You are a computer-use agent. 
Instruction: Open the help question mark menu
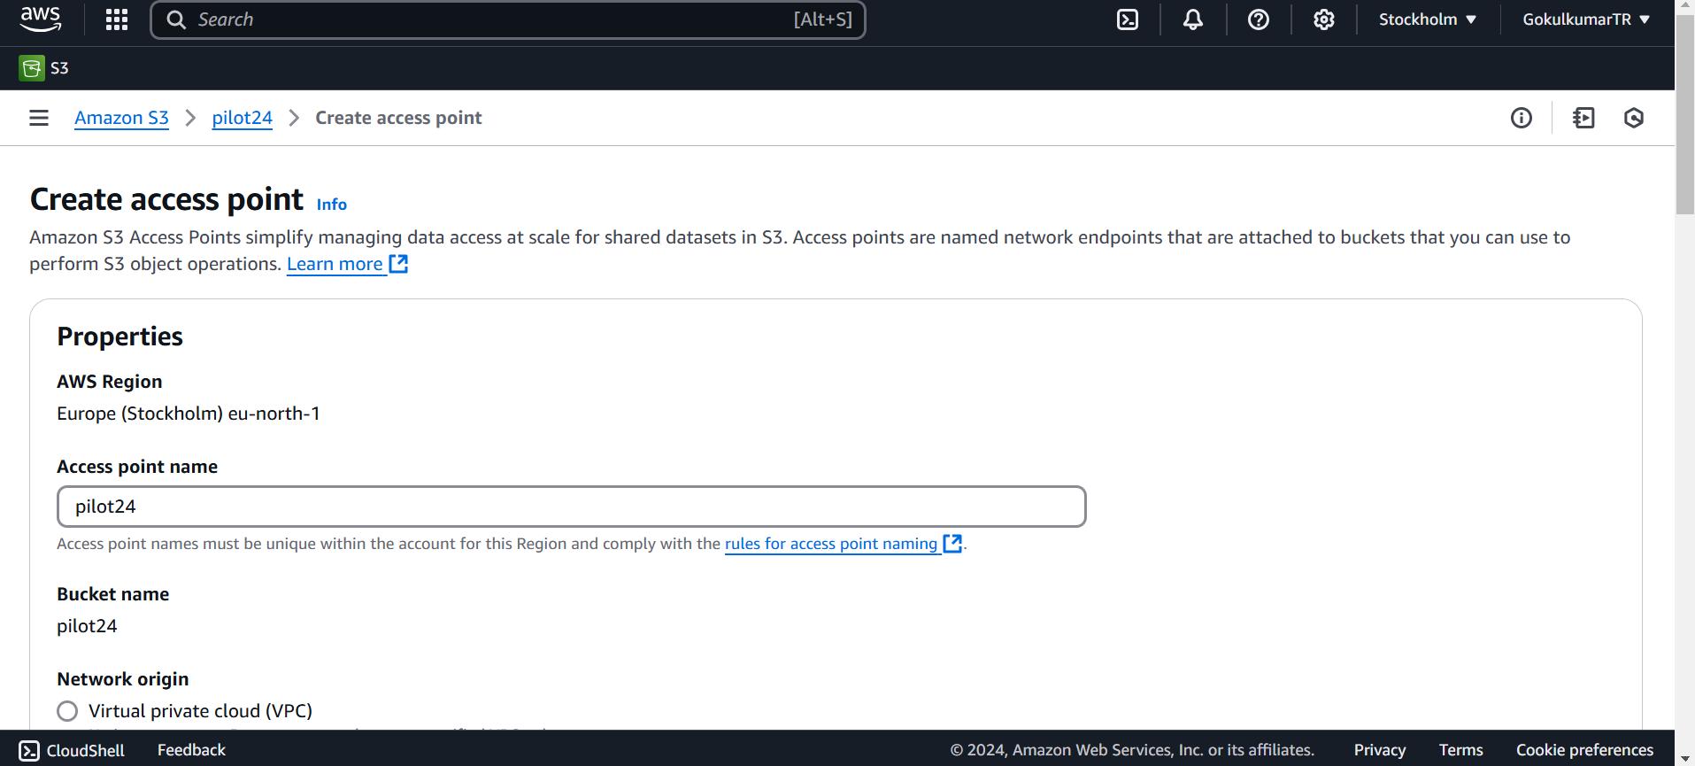click(1258, 19)
